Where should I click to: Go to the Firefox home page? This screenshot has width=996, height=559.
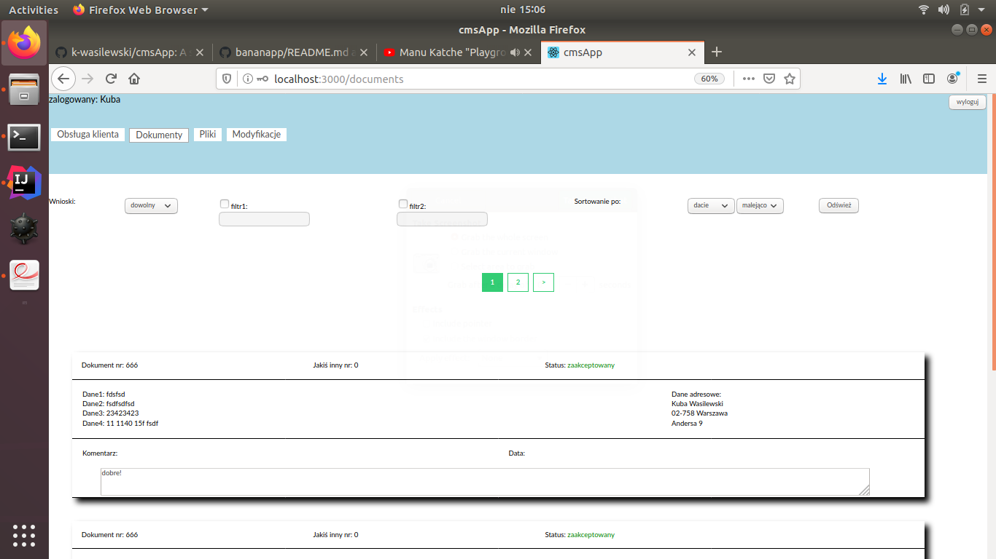(x=134, y=79)
